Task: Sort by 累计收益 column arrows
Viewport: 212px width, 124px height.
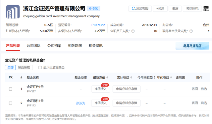Action: pos(131,77)
